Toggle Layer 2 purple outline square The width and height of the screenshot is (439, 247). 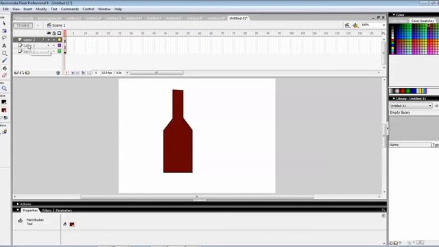tap(60, 45)
